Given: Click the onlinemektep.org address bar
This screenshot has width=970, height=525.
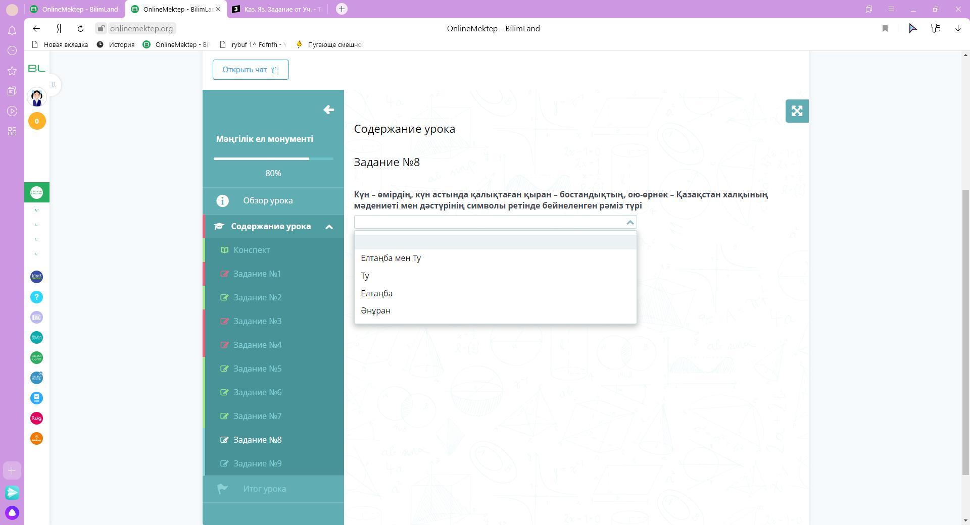Looking at the screenshot, I should [x=141, y=29].
